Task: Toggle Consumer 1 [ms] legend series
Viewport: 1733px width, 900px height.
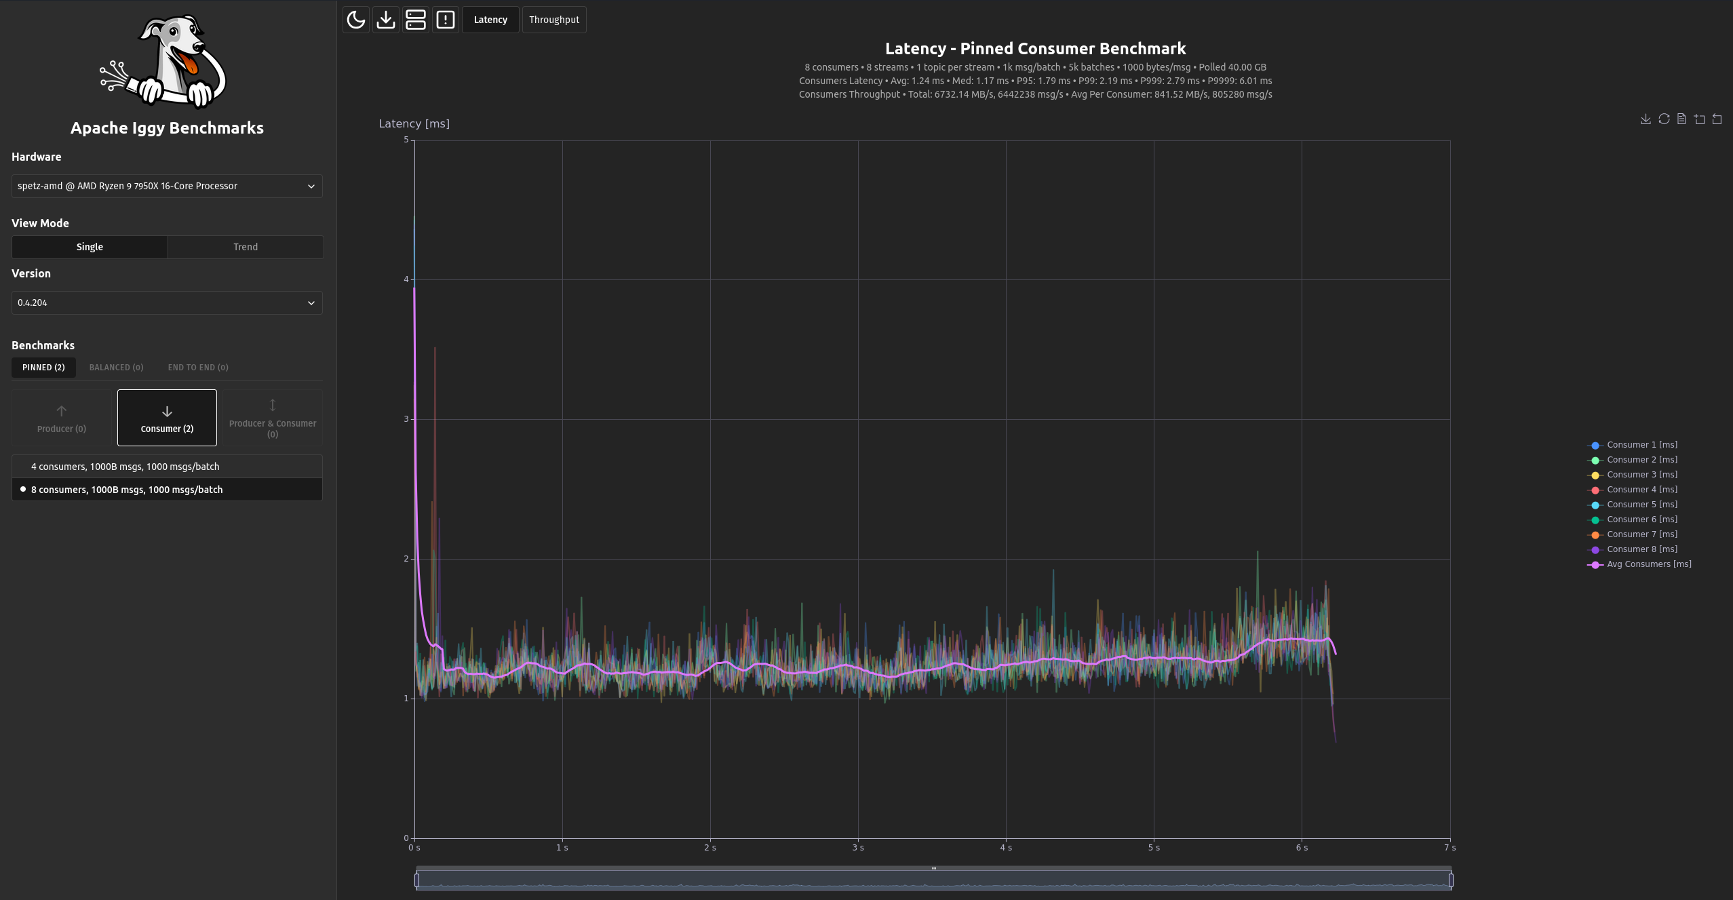Action: [x=1641, y=445]
